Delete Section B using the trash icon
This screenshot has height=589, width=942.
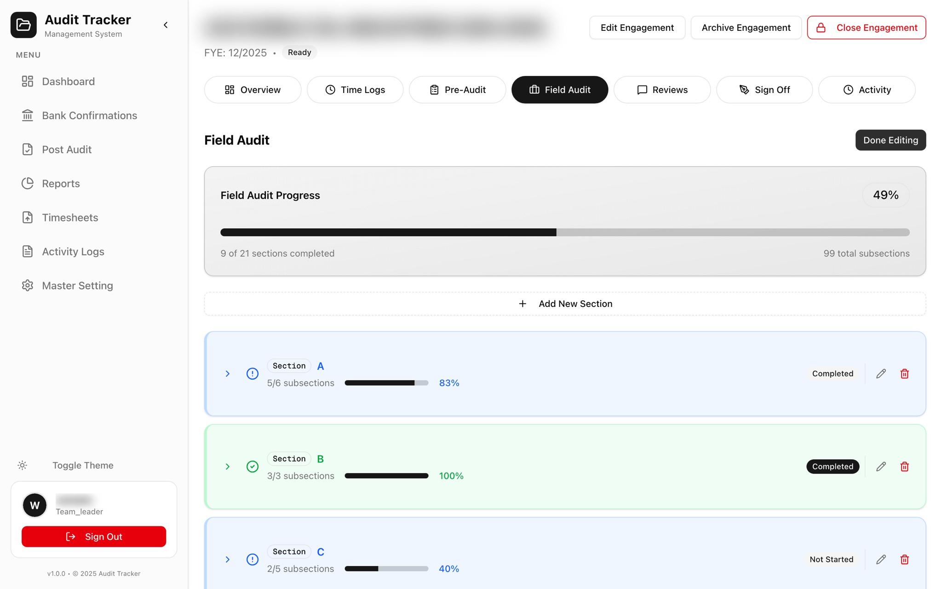click(904, 467)
